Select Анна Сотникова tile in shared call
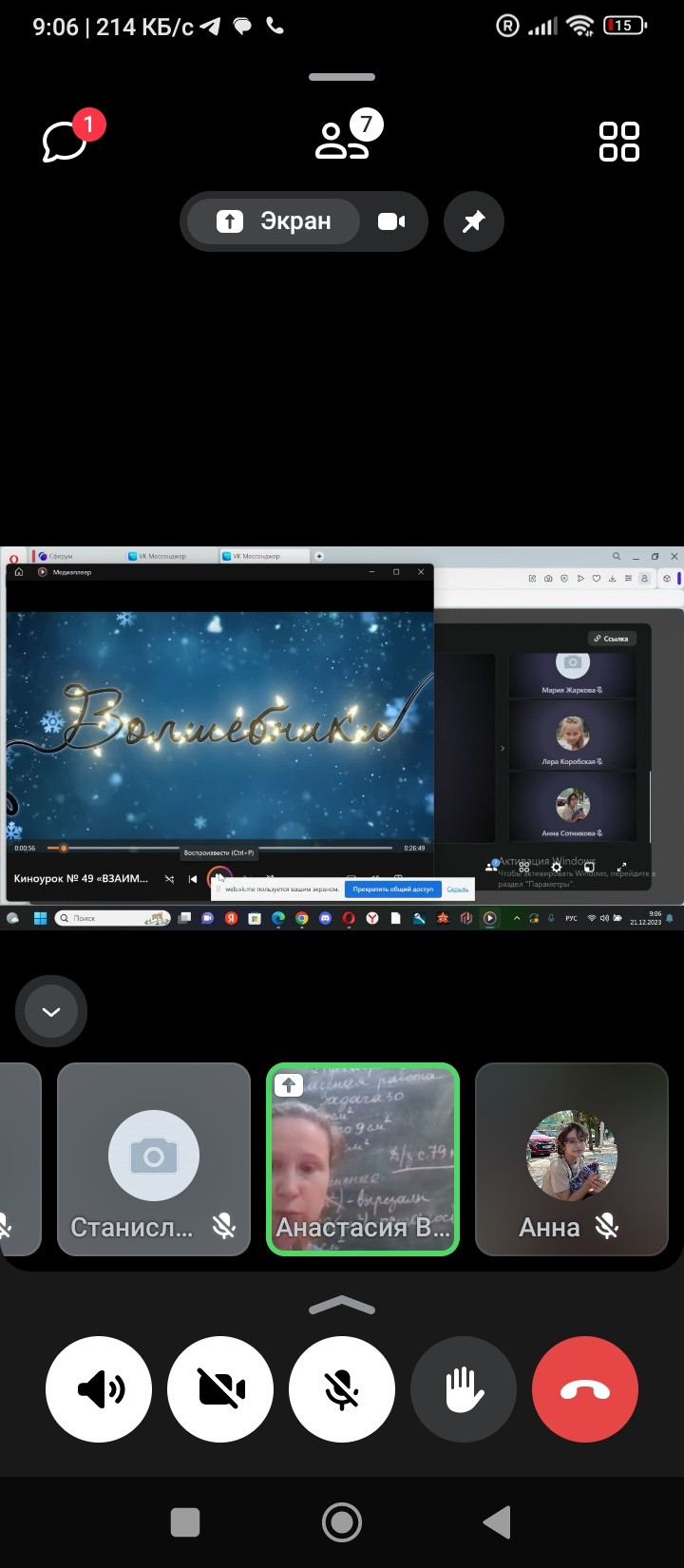Image resolution: width=684 pixels, height=1568 pixels. (573, 806)
